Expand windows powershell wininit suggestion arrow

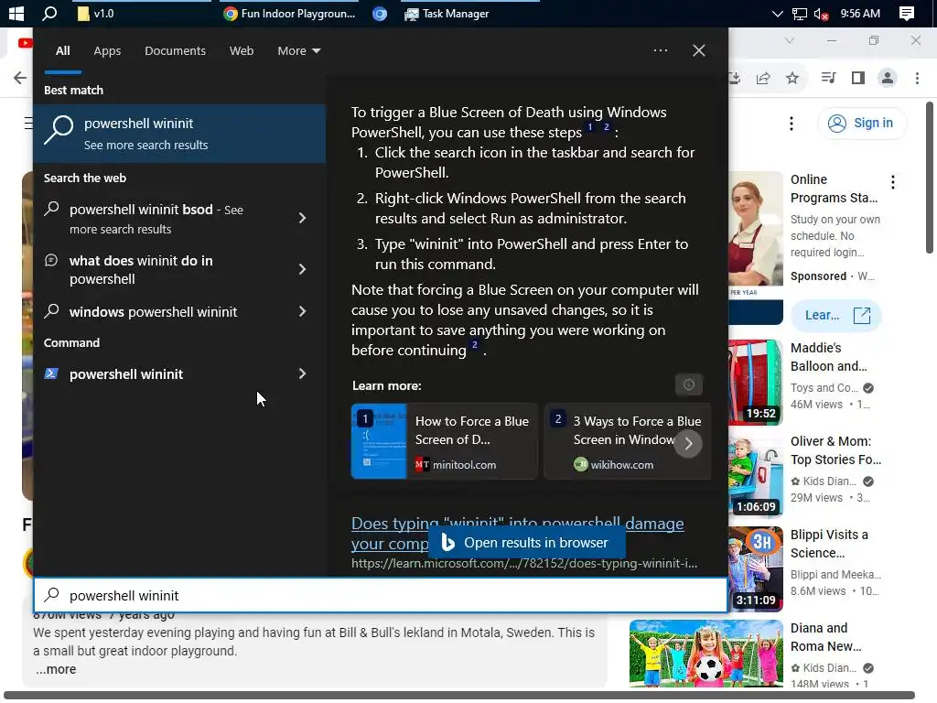click(x=302, y=311)
